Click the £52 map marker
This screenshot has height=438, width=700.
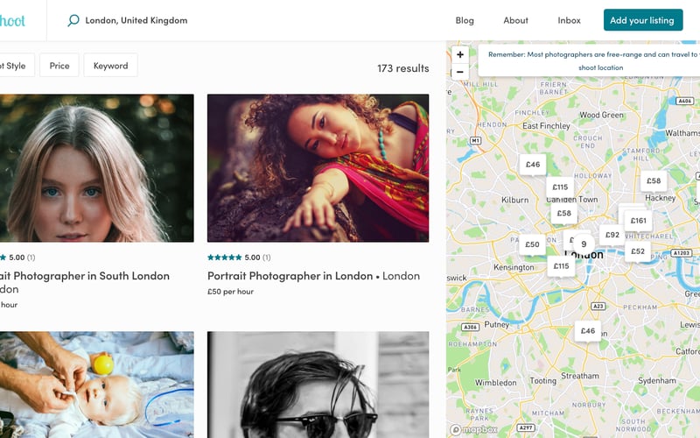point(638,251)
